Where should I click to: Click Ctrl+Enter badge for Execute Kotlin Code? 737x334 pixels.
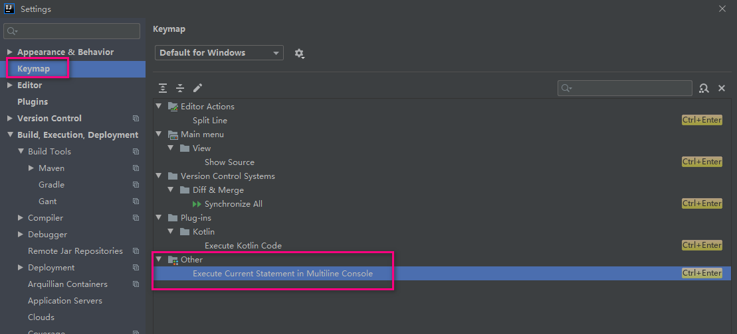702,245
